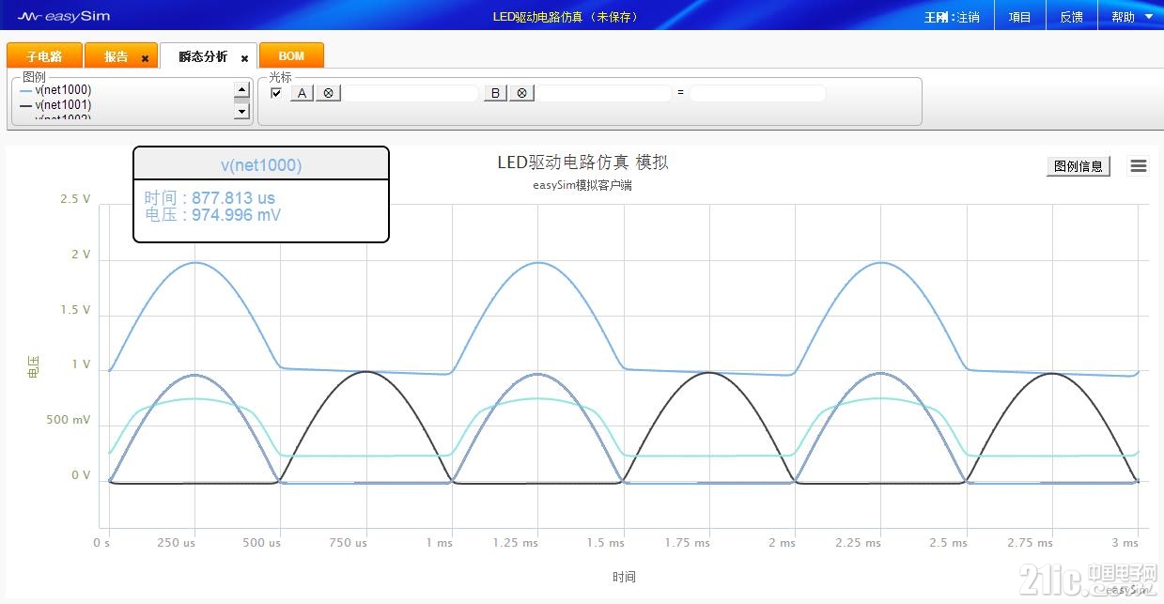Clear cursor A with circled-x icon
The height and width of the screenshot is (604, 1164).
328,93
